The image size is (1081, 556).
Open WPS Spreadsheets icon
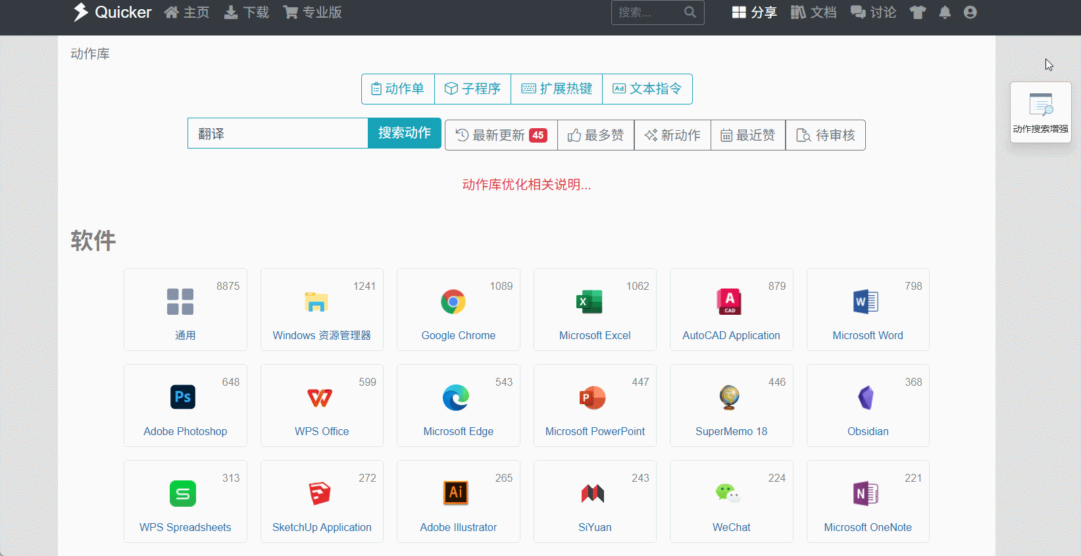click(x=183, y=494)
